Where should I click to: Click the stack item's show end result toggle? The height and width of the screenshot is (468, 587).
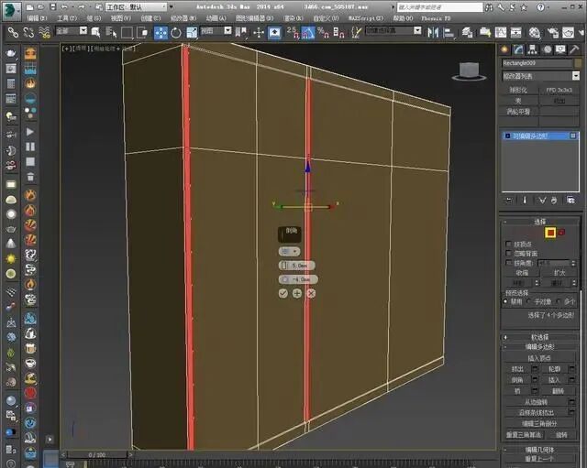point(572,136)
